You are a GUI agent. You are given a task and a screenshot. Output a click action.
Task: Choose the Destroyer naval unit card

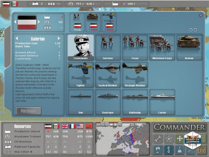(108, 102)
